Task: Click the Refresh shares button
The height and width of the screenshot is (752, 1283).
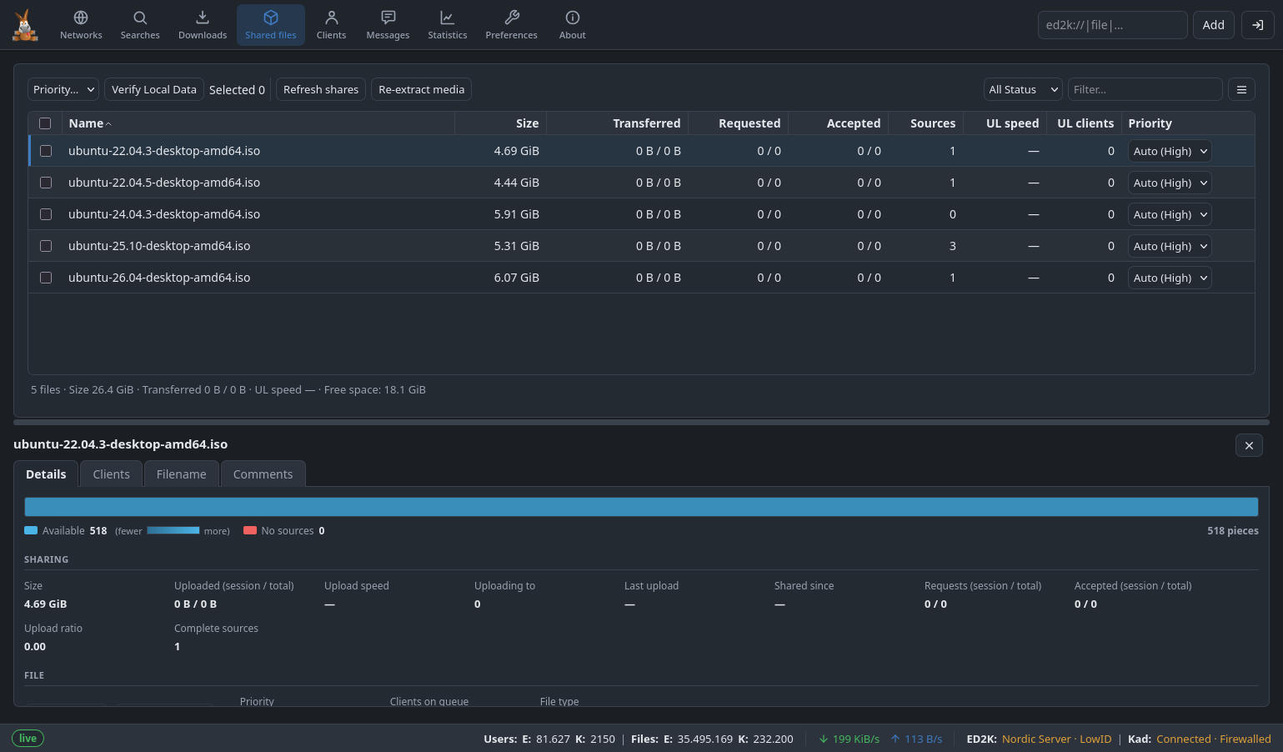Action: pos(321,89)
